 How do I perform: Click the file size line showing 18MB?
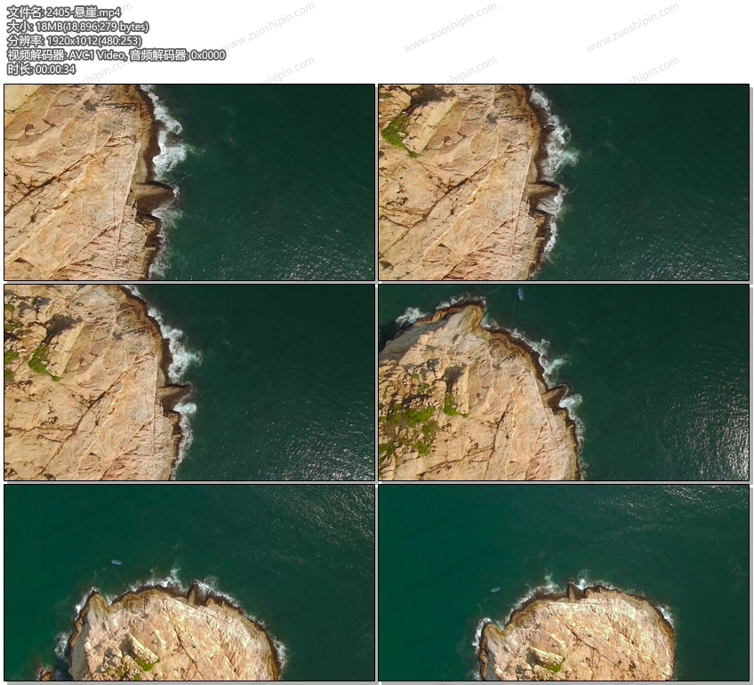click(77, 27)
